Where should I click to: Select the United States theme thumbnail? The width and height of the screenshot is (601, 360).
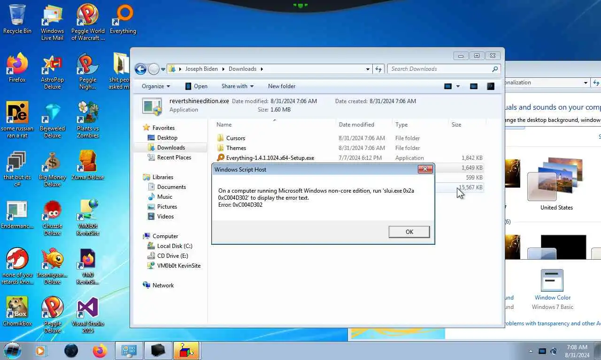(556, 184)
